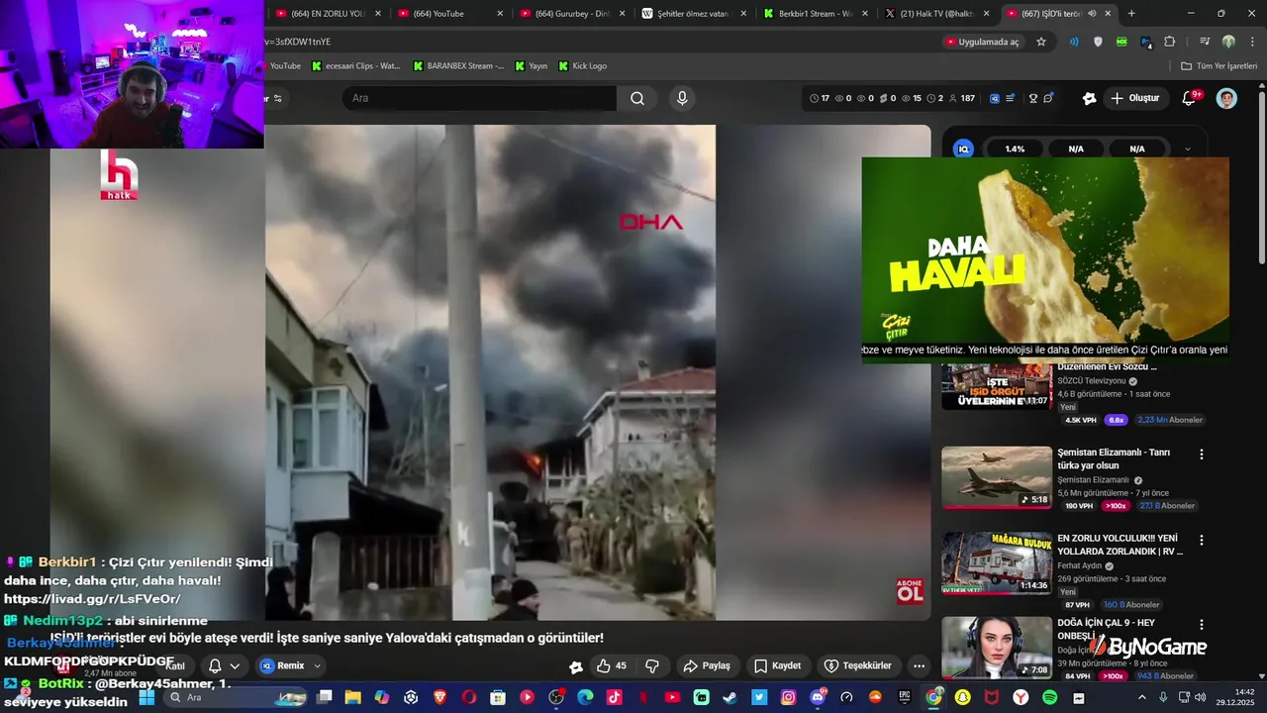Open the ecesaari Clips bookmark

pos(355,66)
